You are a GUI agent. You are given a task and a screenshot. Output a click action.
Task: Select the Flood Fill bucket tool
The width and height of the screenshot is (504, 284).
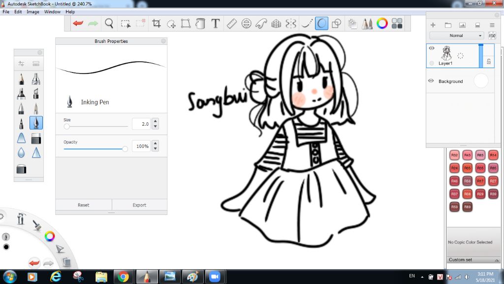point(200,24)
